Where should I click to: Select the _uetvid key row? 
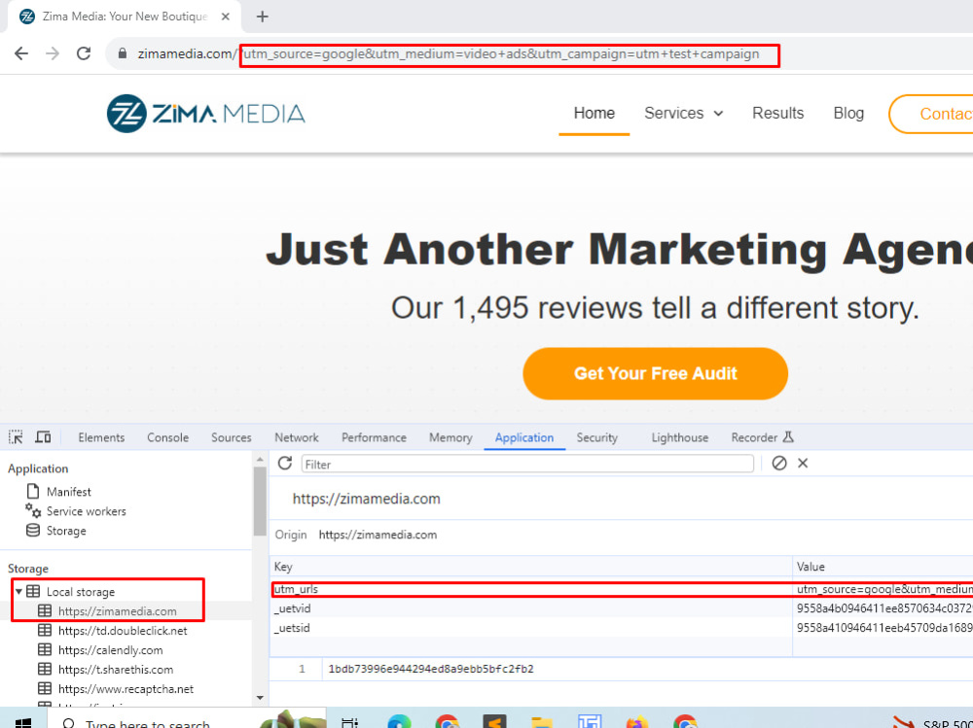tap(530, 608)
